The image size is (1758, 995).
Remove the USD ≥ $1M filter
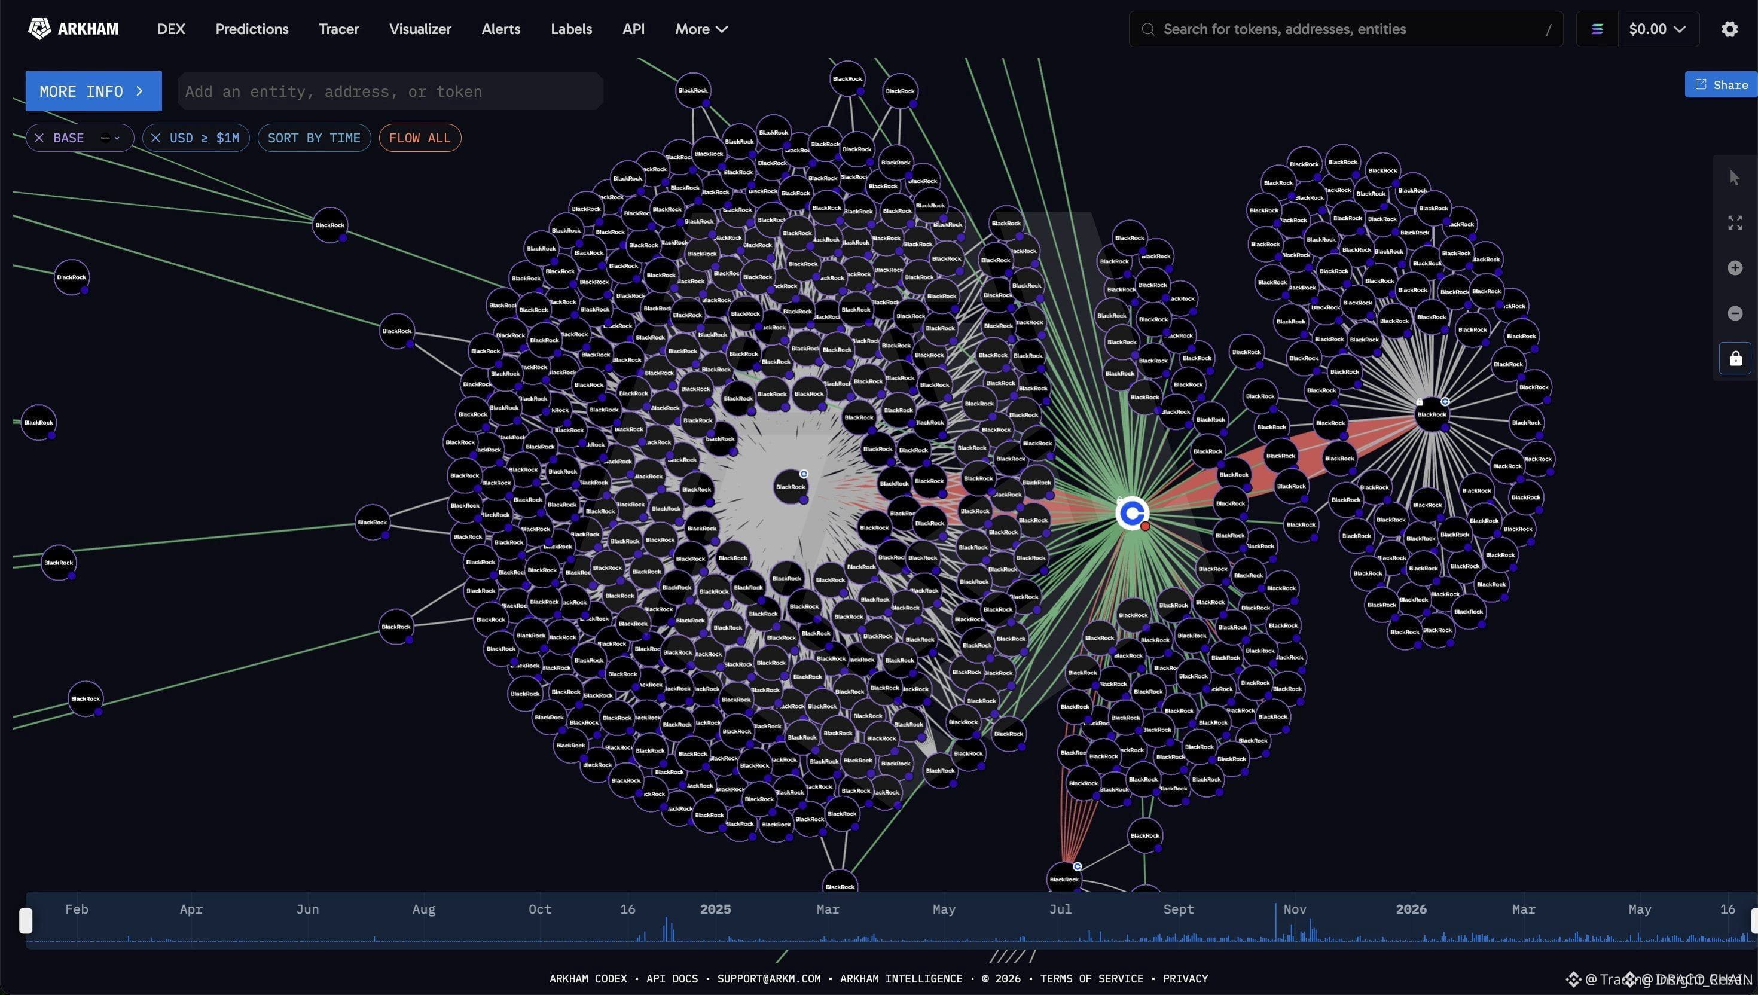pos(156,138)
